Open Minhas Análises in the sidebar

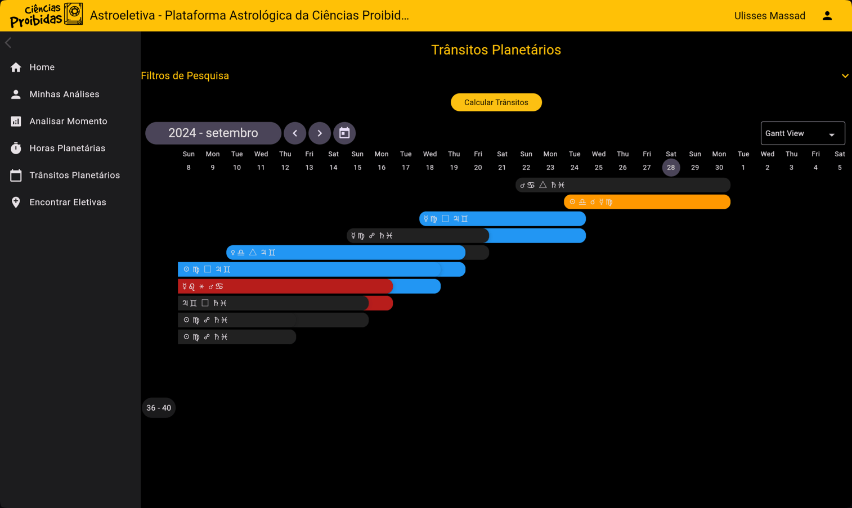pyautogui.click(x=64, y=95)
